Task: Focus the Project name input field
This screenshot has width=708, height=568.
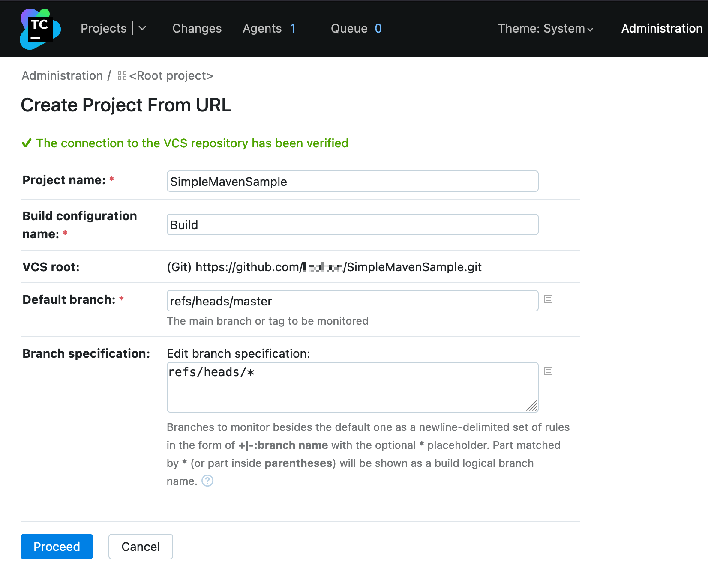Action: pyautogui.click(x=352, y=182)
